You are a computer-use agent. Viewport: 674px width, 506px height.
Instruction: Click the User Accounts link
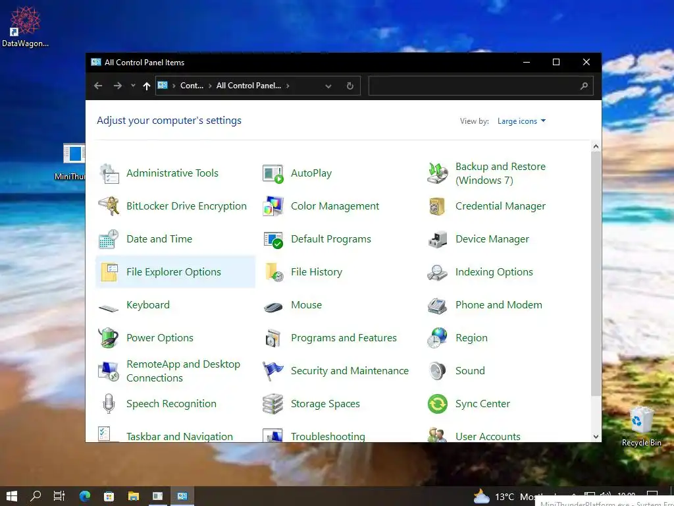click(488, 436)
